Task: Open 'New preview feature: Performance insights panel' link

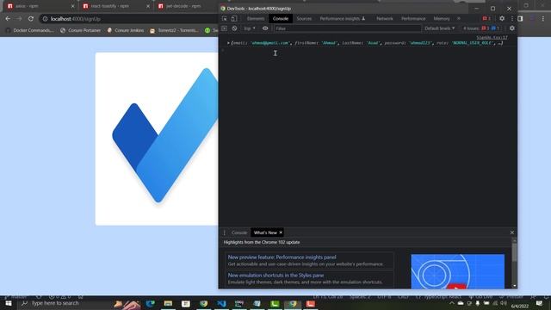Action: tap(282, 257)
